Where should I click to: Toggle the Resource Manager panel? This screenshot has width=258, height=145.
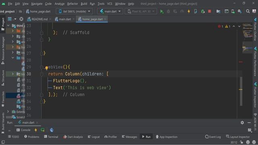(x=3, y=50)
